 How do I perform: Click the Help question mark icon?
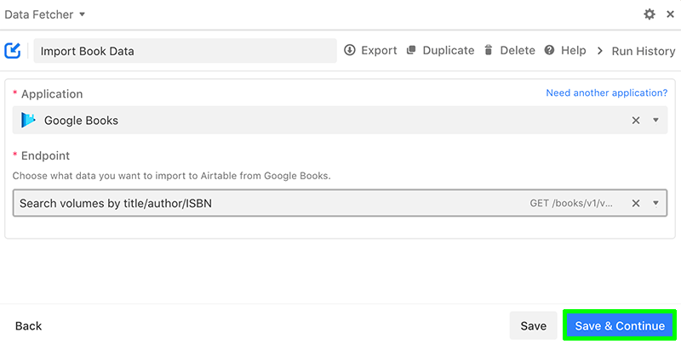[549, 50]
